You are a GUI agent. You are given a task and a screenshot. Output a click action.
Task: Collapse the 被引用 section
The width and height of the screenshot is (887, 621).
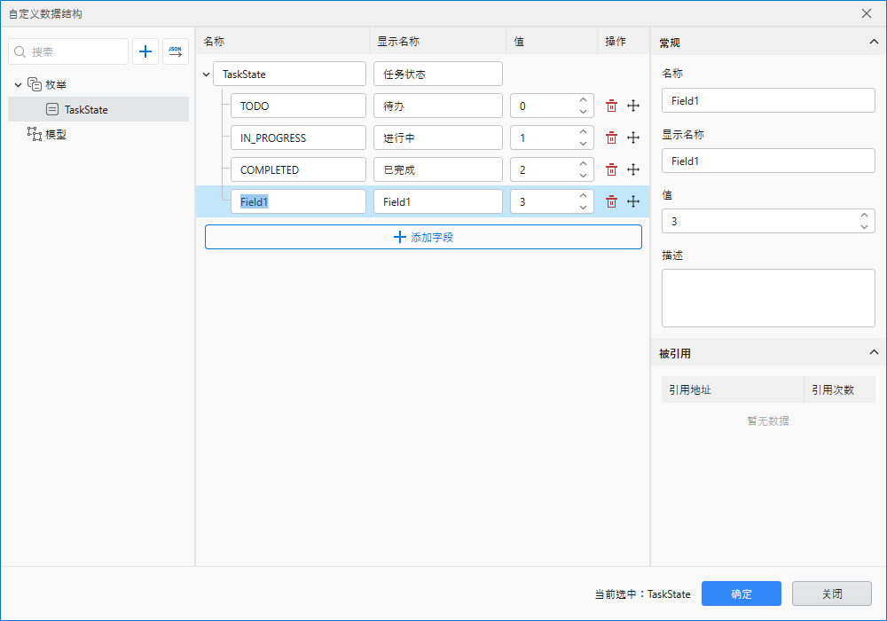tap(874, 352)
